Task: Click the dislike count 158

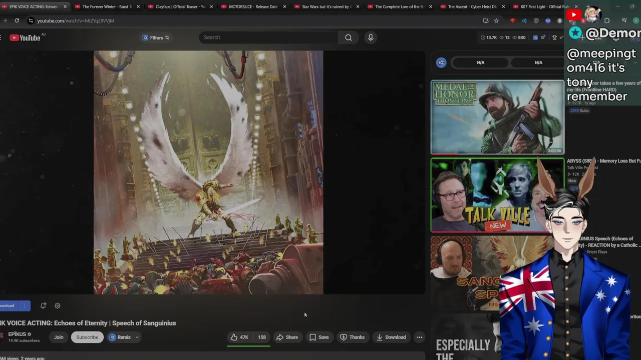Action: pyautogui.click(x=261, y=337)
